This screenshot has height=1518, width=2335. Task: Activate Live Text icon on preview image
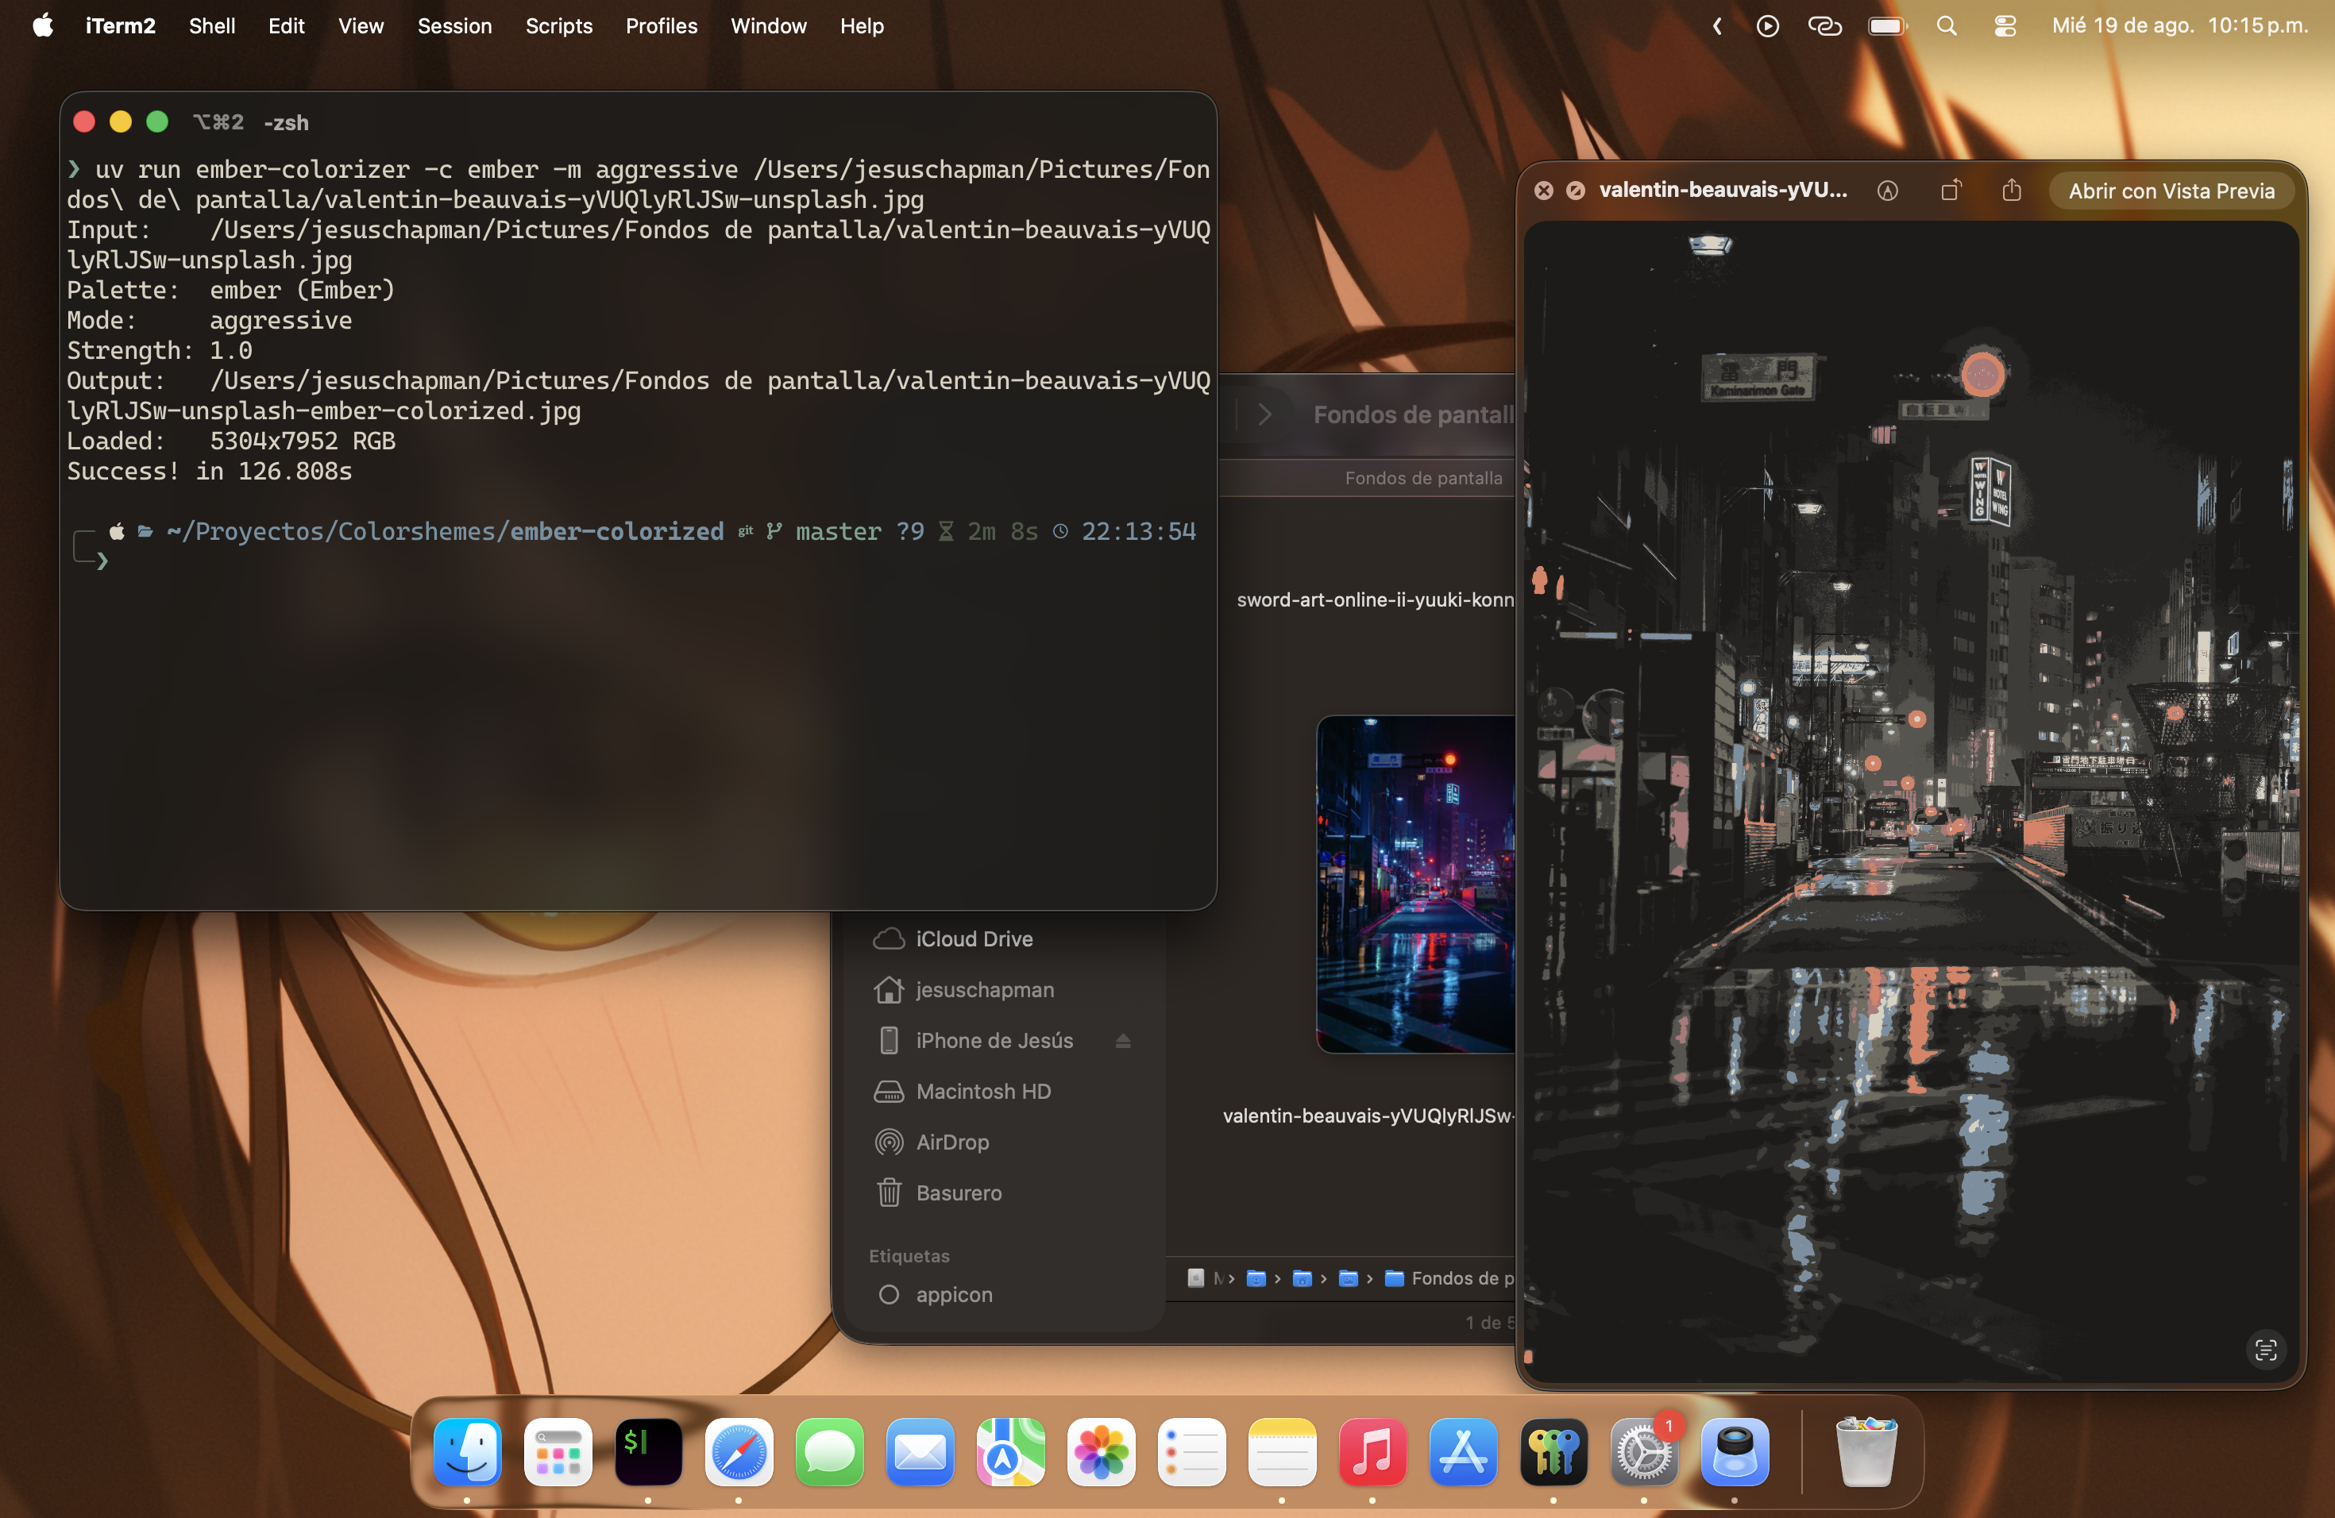2265,1350
